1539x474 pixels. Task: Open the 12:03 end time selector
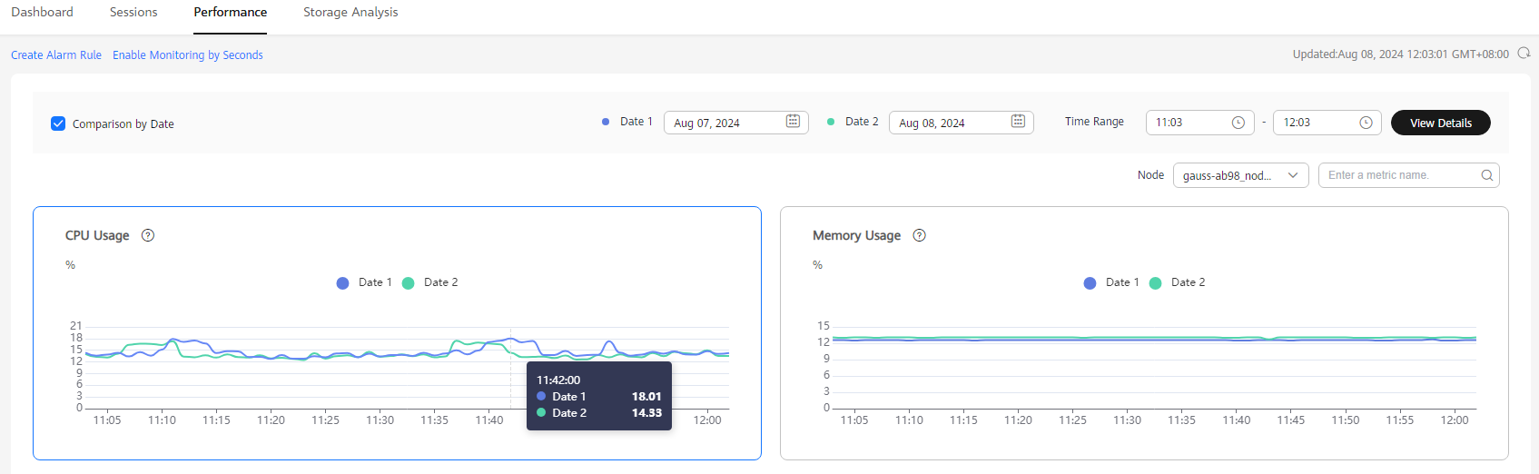click(1327, 123)
